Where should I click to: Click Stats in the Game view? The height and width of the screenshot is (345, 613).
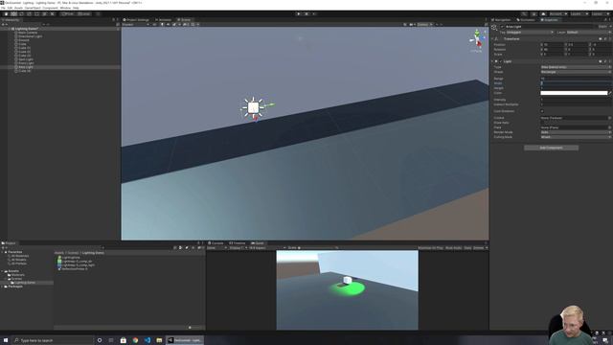(467, 248)
